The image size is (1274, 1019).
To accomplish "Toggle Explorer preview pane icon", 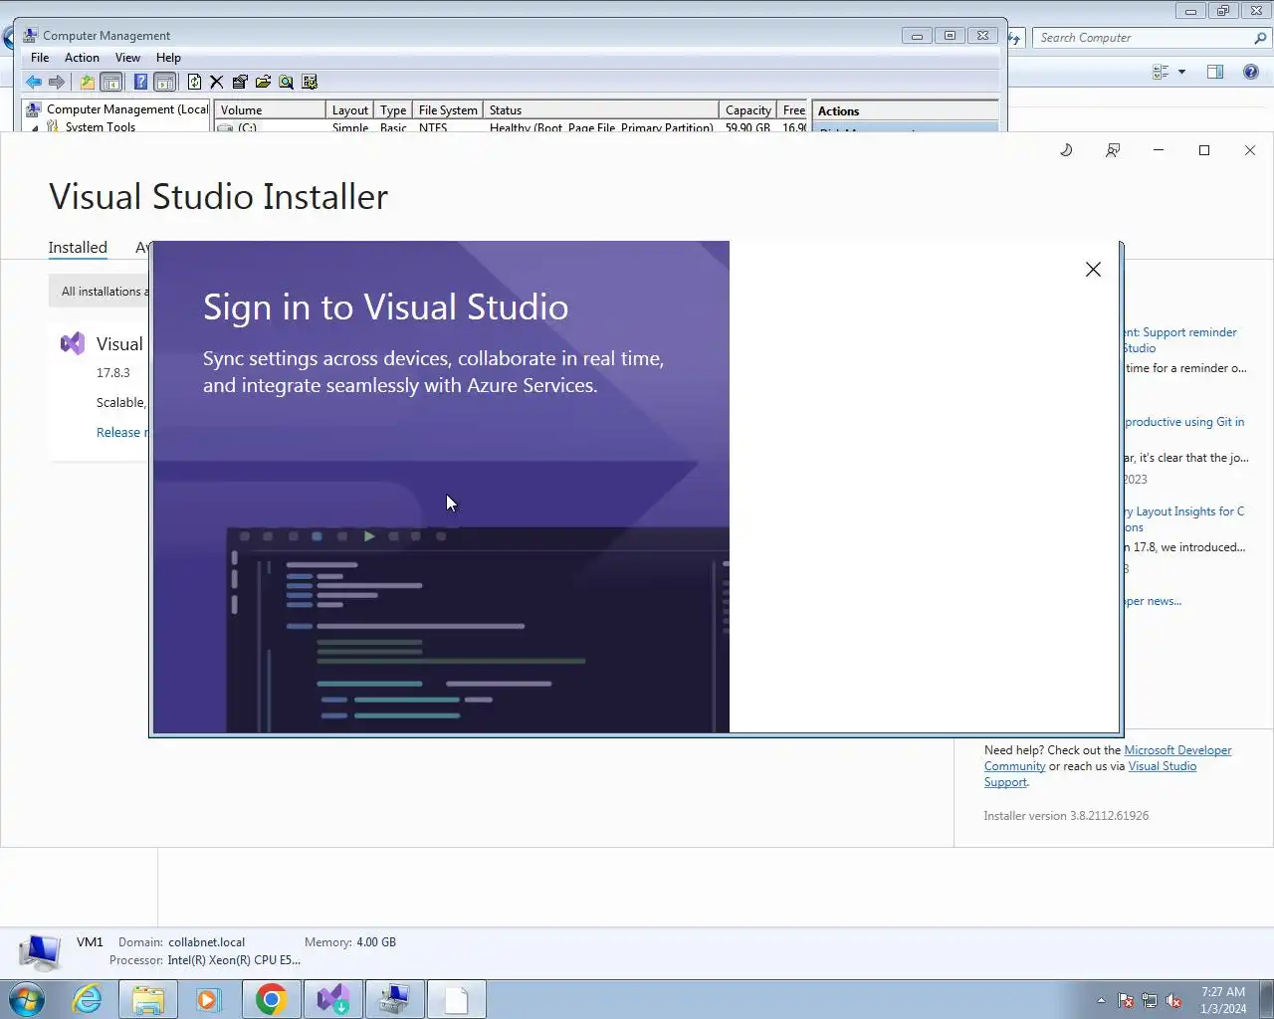I will tap(1215, 72).
